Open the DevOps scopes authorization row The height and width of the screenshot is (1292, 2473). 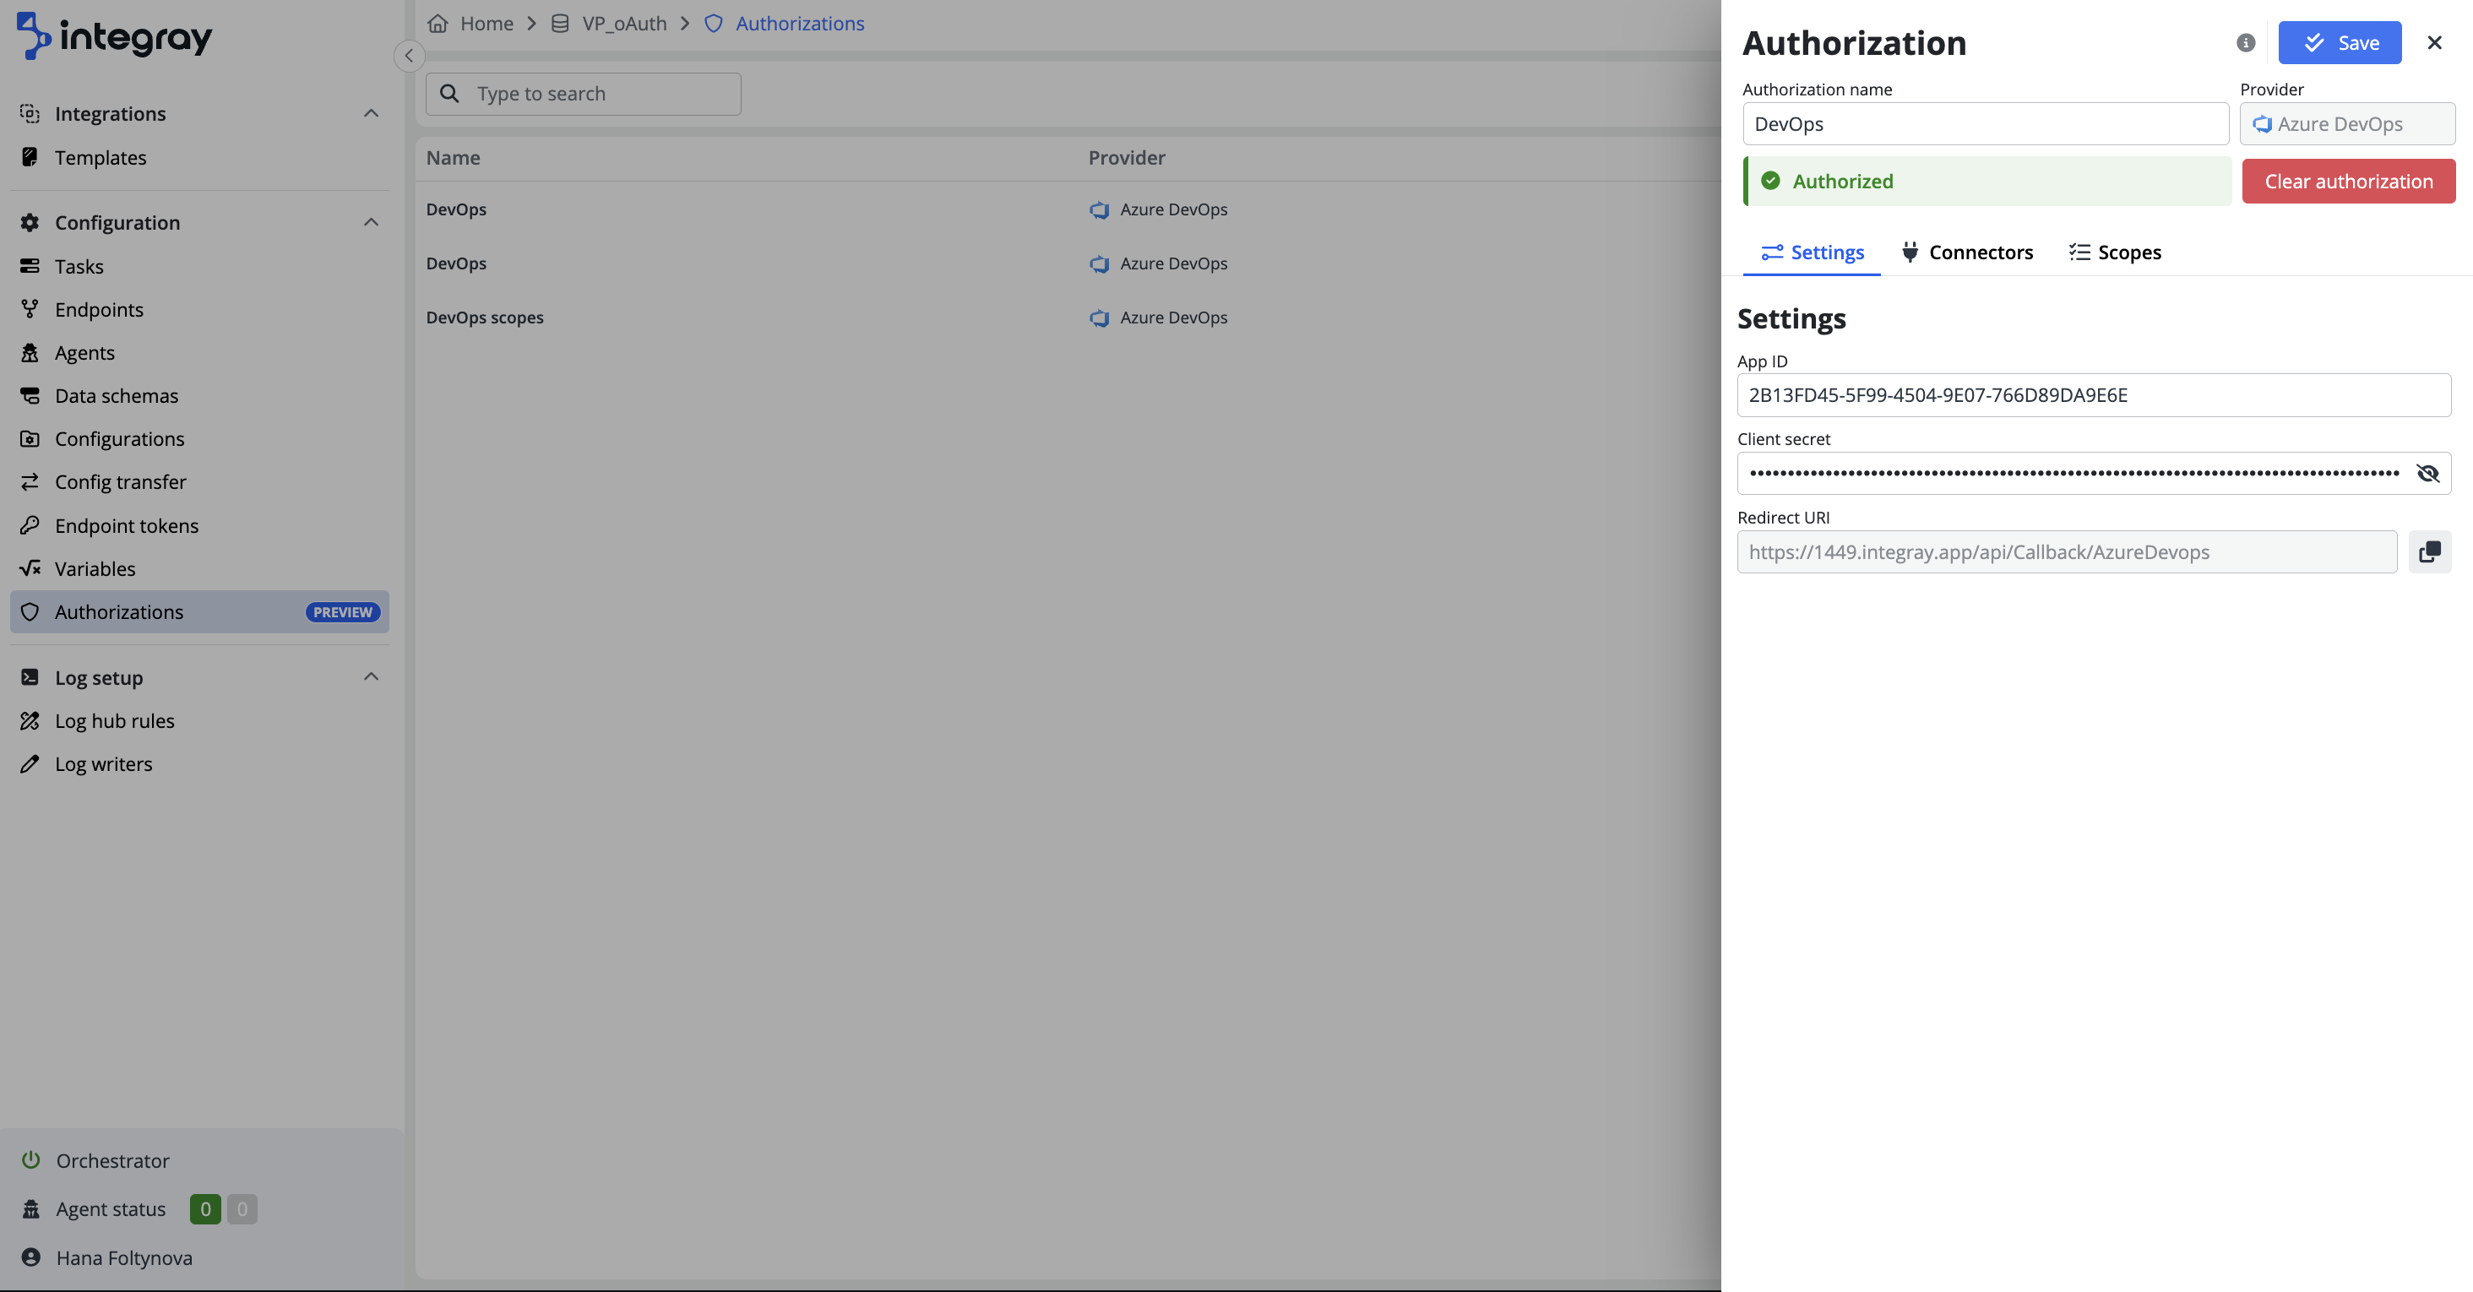pyautogui.click(x=485, y=318)
